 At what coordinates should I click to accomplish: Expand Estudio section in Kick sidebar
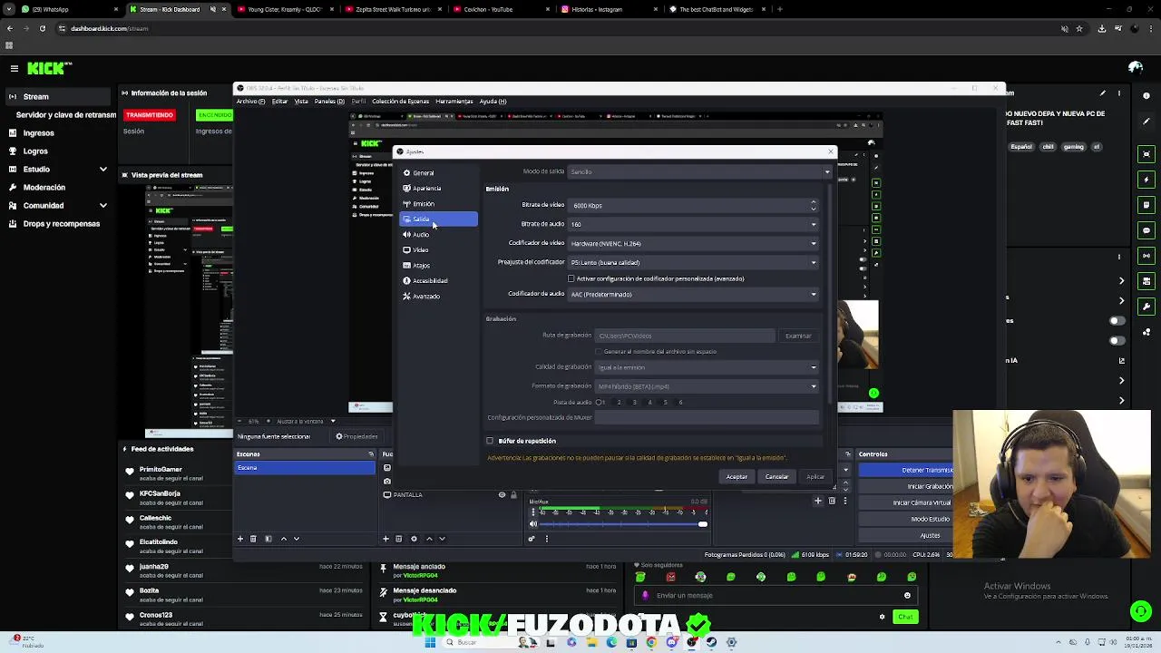[x=102, y=169]
